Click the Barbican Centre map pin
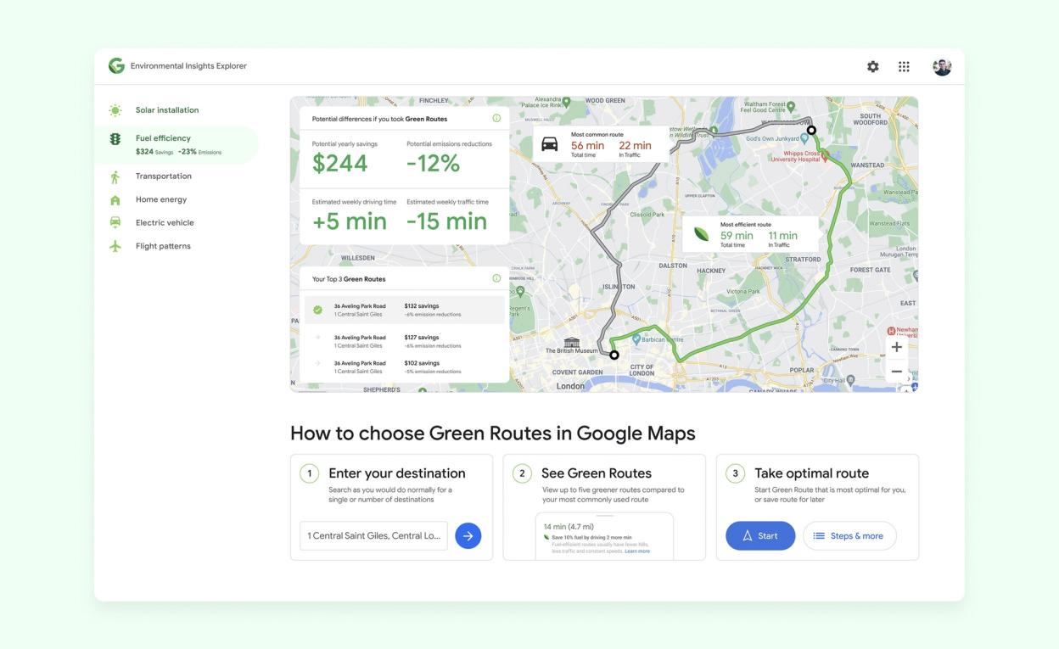The image size is (1059, 649). (636, 338)
